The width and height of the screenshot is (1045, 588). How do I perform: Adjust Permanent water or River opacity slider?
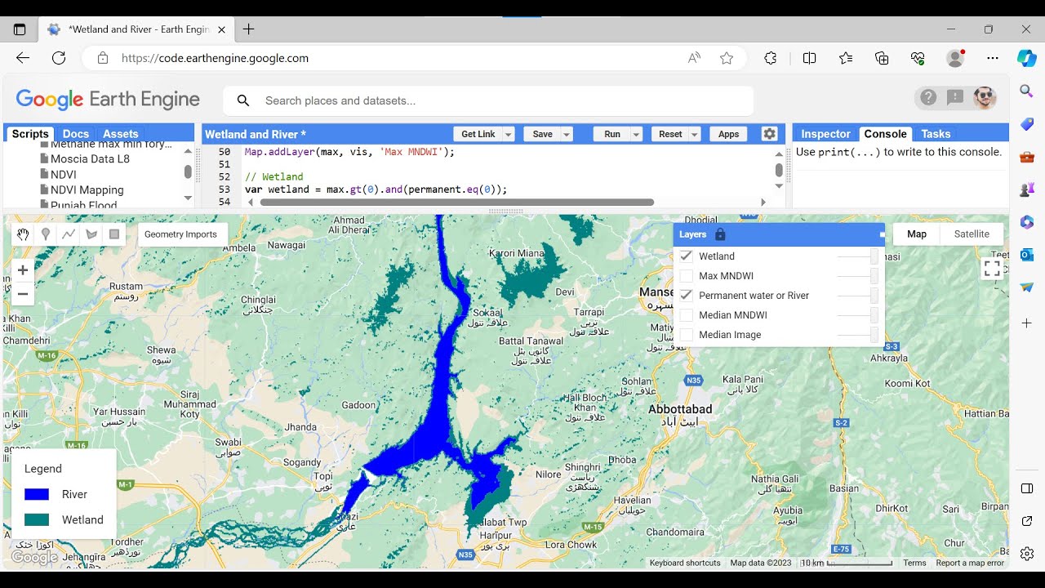click(857, 296)
